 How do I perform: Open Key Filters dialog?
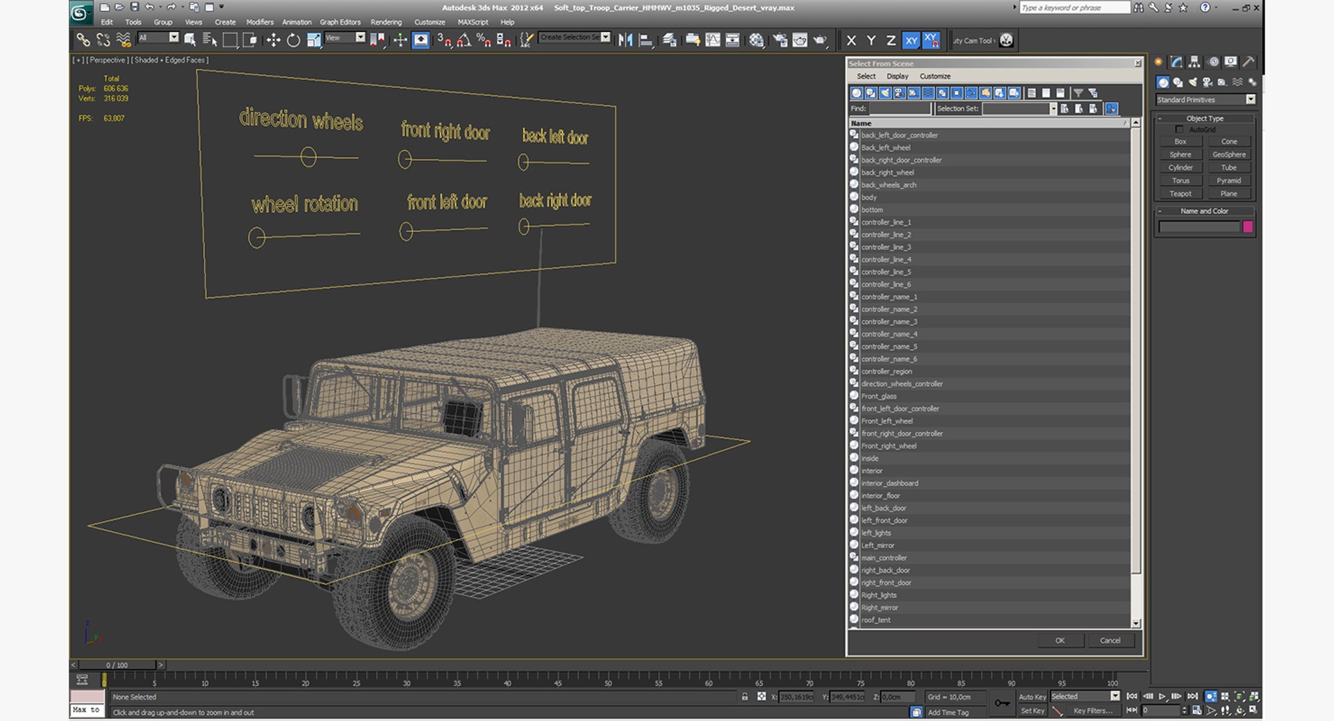pyautogui.click(x=1092, y=711)
